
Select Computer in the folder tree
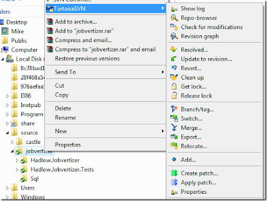point(25,50)
